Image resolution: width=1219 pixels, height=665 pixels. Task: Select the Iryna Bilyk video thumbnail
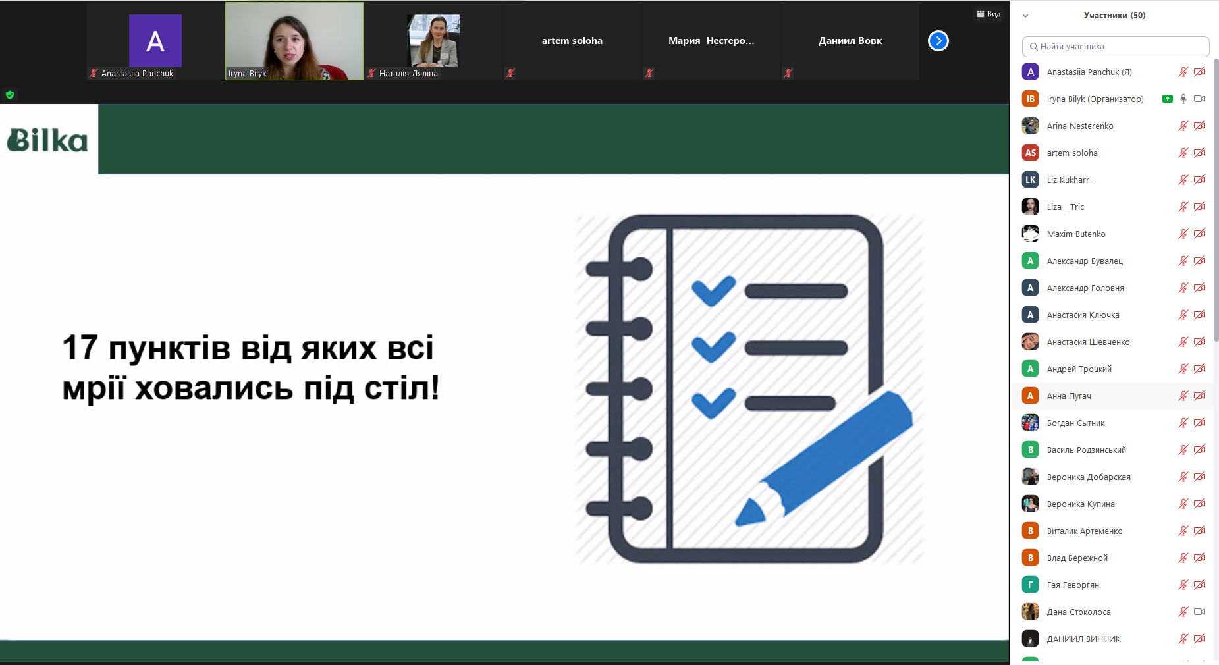pyautogui.click(x=294, y=41)
